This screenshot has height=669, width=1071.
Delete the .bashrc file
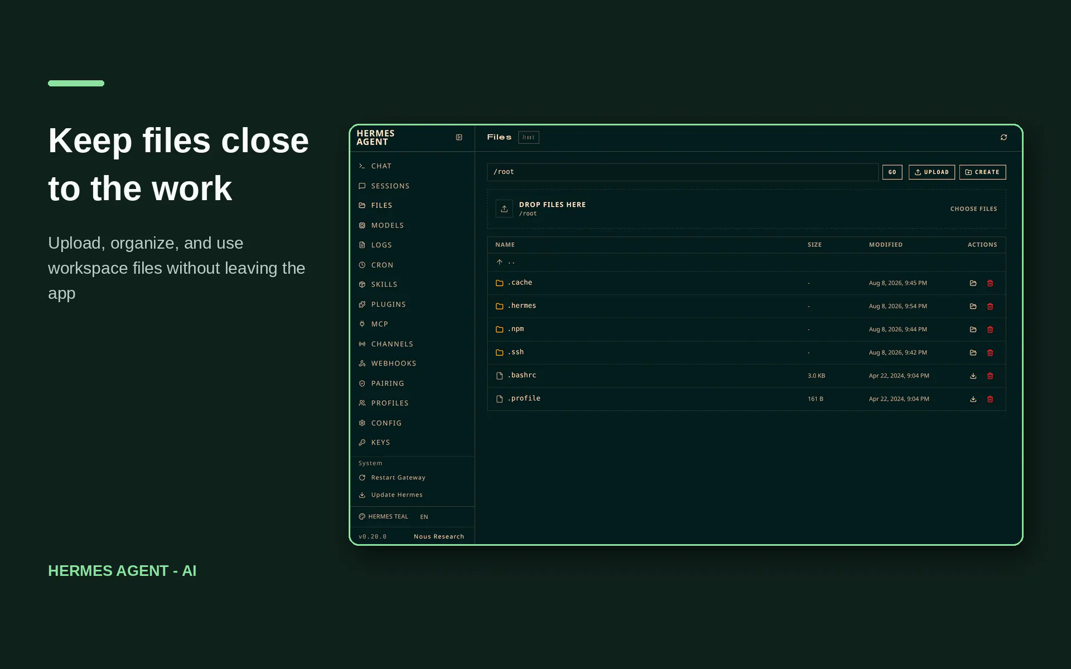pos(990,376)
